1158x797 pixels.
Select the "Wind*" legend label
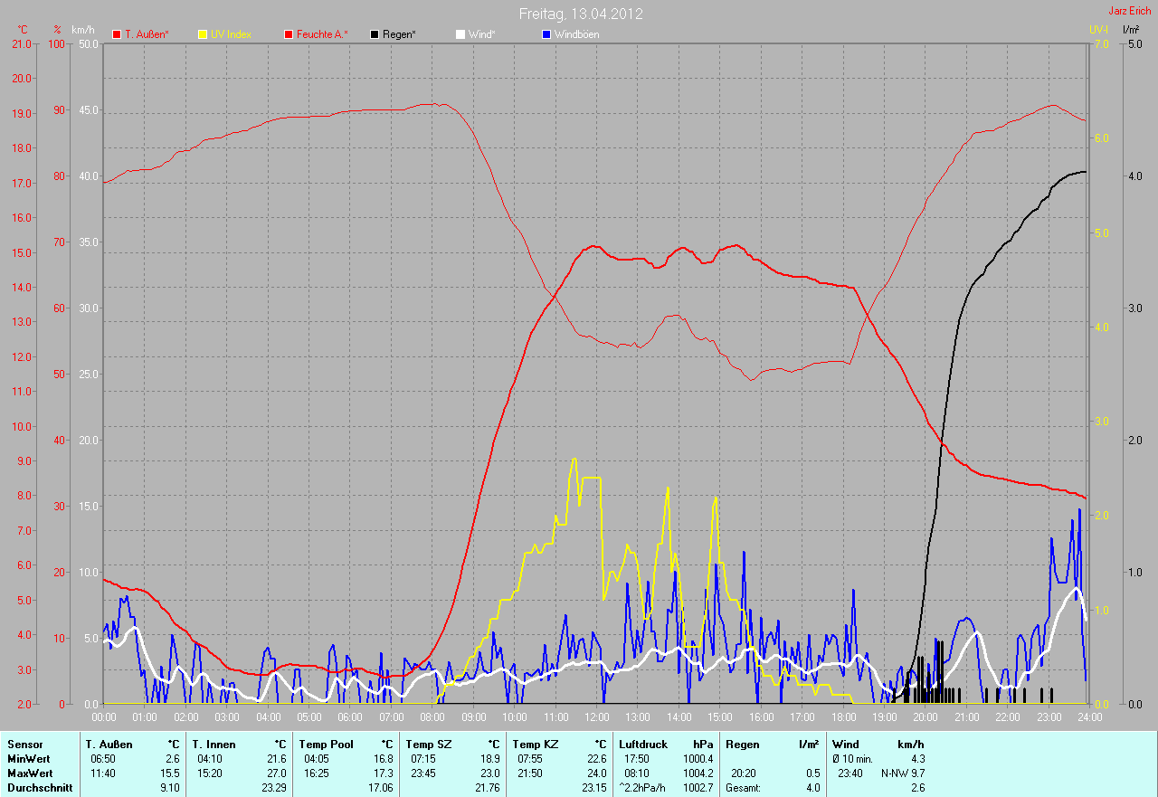tap(481, 34)
